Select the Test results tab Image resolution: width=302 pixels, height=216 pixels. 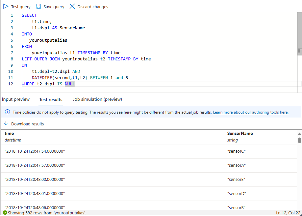51,99
